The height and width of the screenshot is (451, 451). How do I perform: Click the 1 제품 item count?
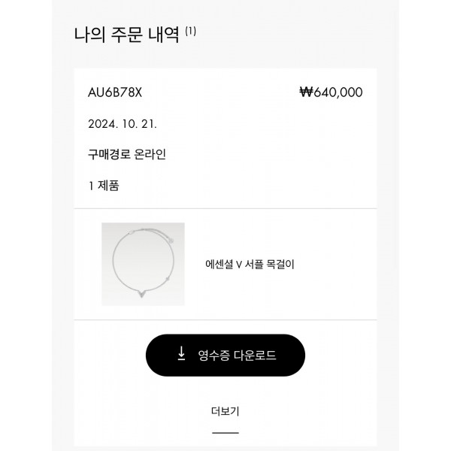tap(104, 186)
